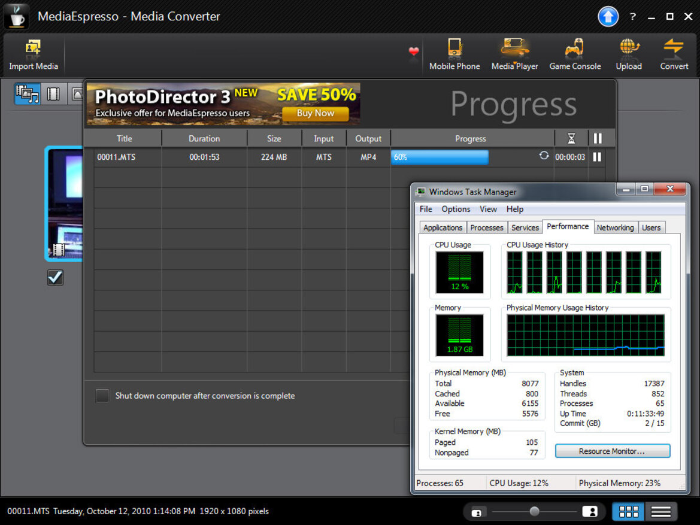Switch to Processes tab in Task Manager
This screenshot has width=700, height=525.
(487, 227)
